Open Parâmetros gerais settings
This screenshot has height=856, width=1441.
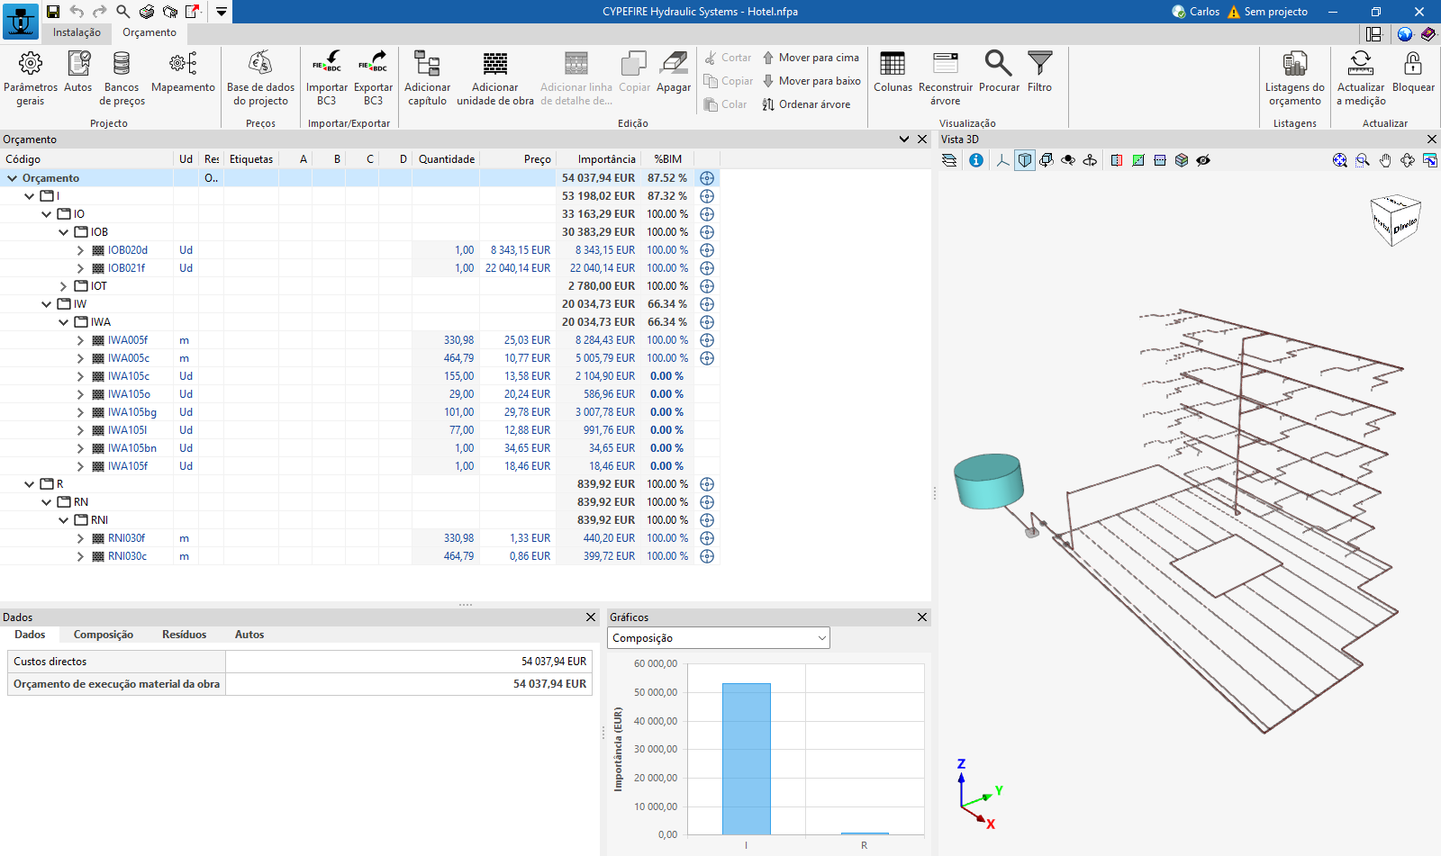[x=31, y=64]
